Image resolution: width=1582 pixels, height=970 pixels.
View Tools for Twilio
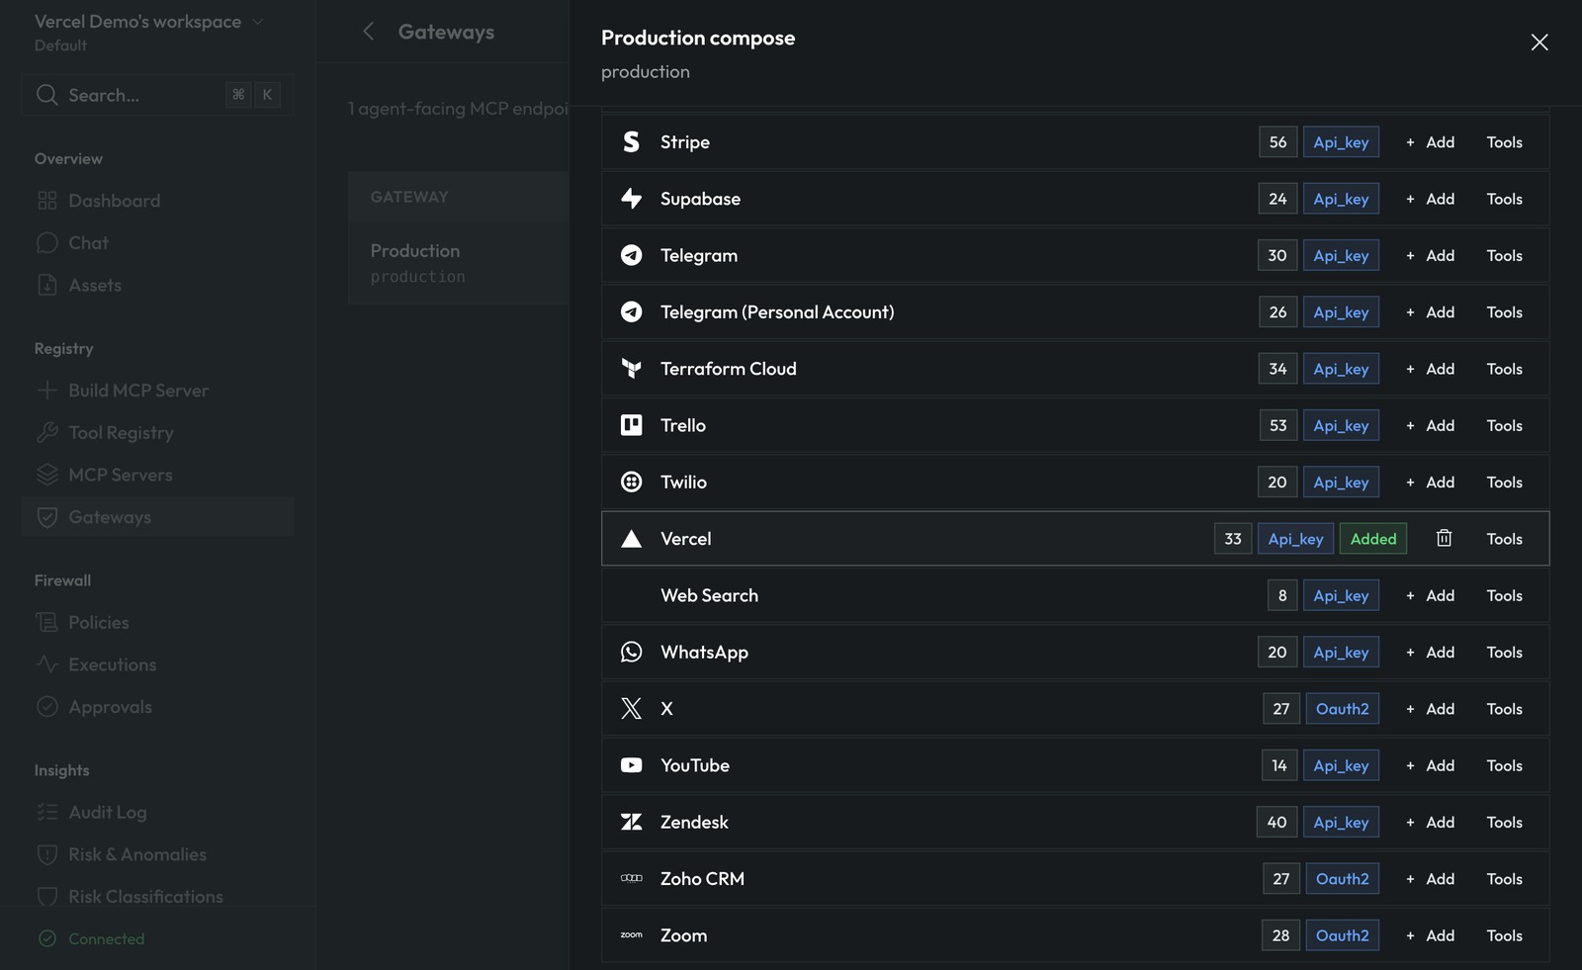(1504, 482)
